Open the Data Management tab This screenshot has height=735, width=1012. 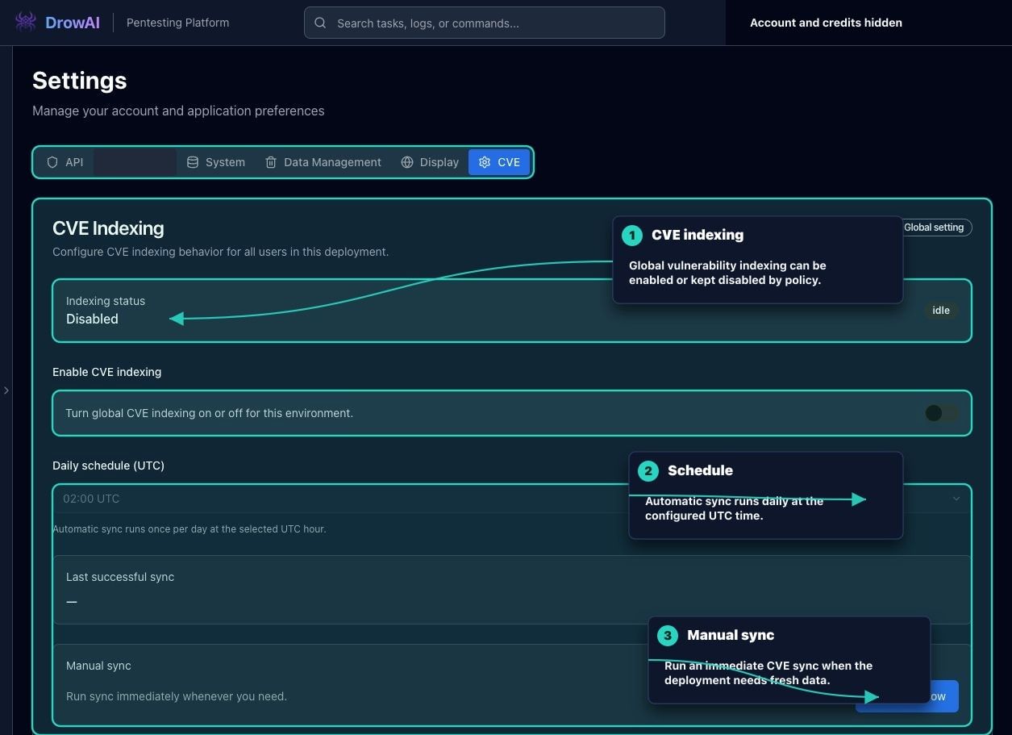pos(323,162)
